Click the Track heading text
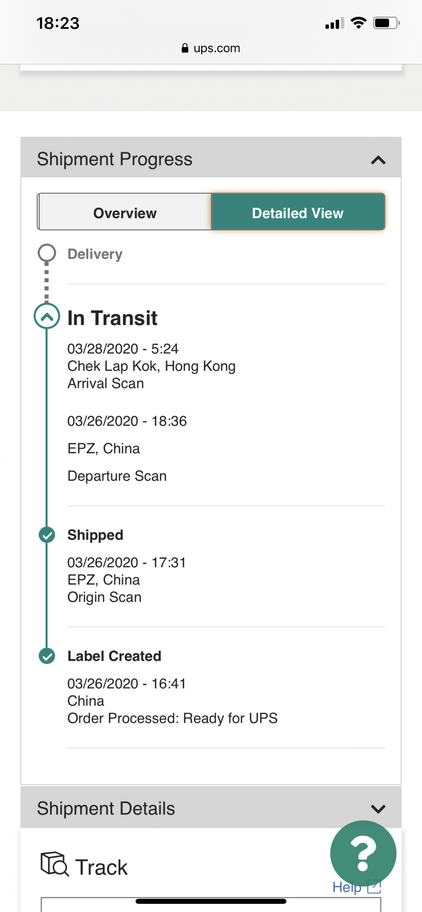The image size is (422, 912). (x=101, y=867)
